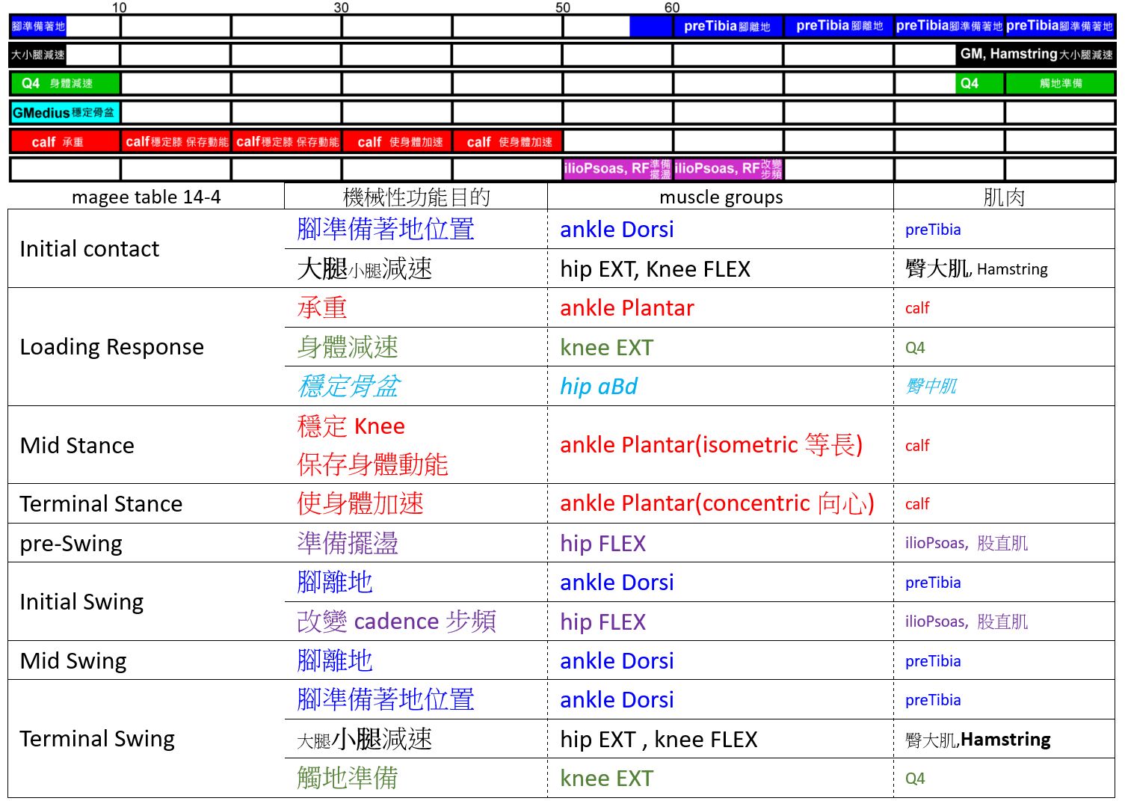This screenshot has height=801, width=1125.
Task: Click the Mid Stance phase cell
Action: (78, 446)
